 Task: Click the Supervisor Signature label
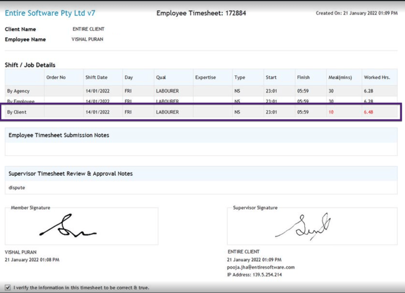[x=255, y=208]
